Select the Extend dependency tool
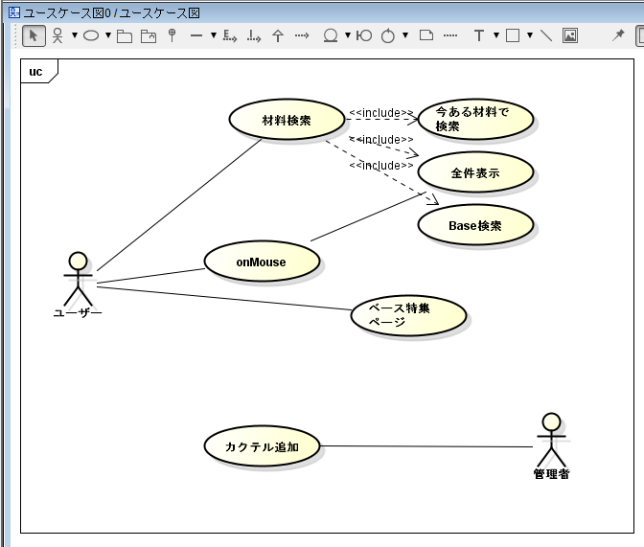The width and height of the screenshot is (644, 547). click(229, 35)
